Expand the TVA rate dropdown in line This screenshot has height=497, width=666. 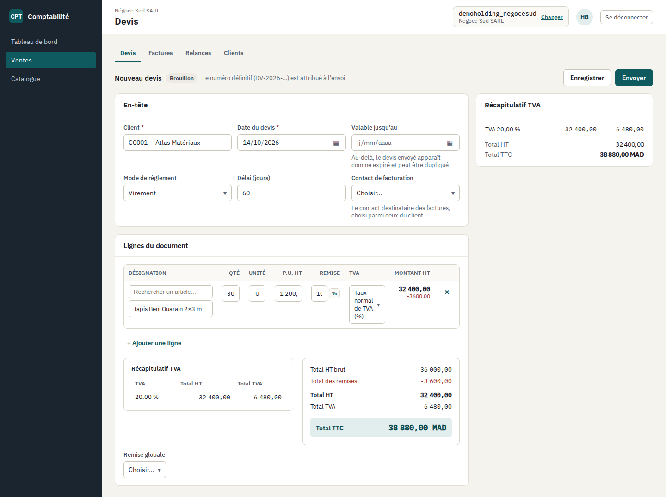(x=367, y=304)
